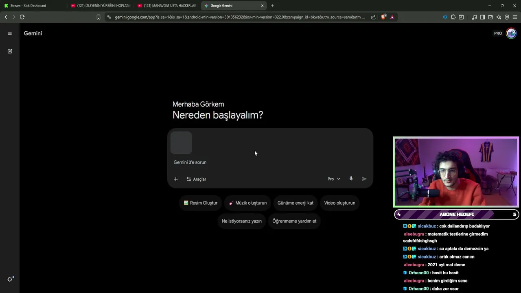Start a new chat with the pencil icon
521x293 pixels.
10,51
